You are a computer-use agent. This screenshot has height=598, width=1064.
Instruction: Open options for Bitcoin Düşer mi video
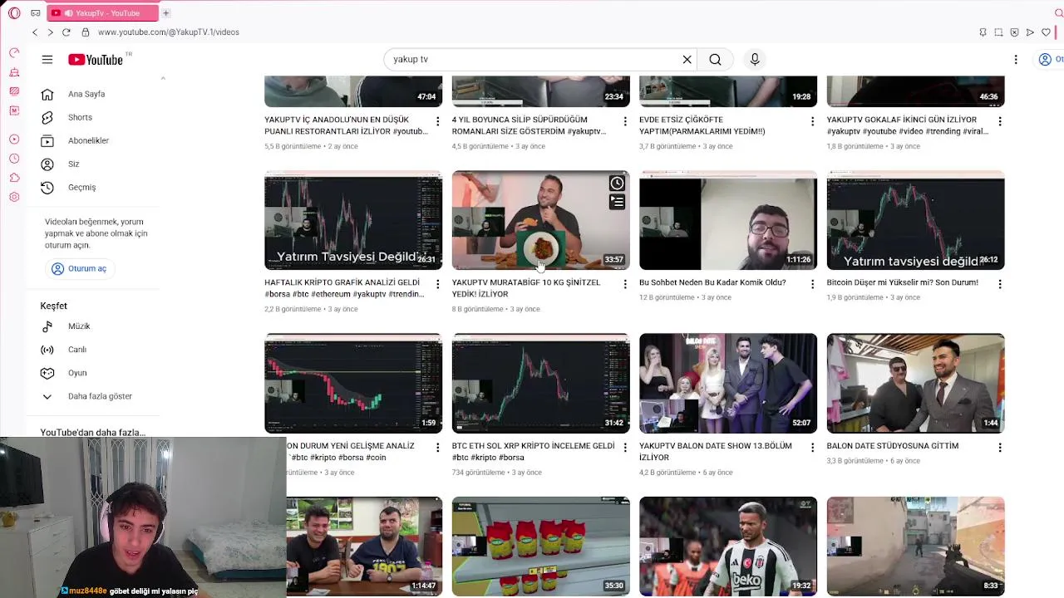click(x=1000, y=284)
